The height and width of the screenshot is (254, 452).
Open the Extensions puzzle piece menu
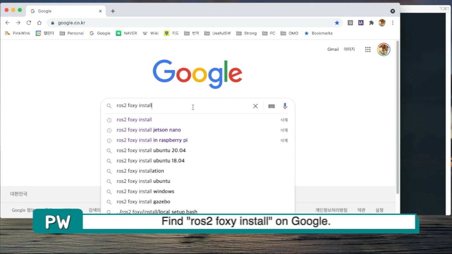(x=371, y=23)
